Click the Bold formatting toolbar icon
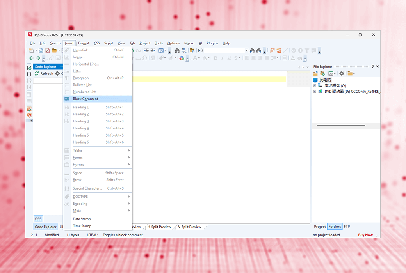The width and height of the screenshot is (406, 273). pos(215,58)
